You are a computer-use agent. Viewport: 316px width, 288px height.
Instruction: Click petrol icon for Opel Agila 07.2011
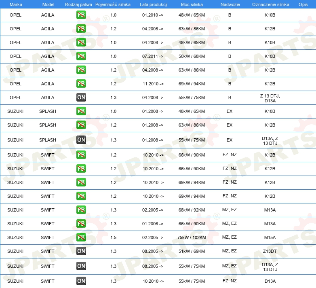click(81, 56)
